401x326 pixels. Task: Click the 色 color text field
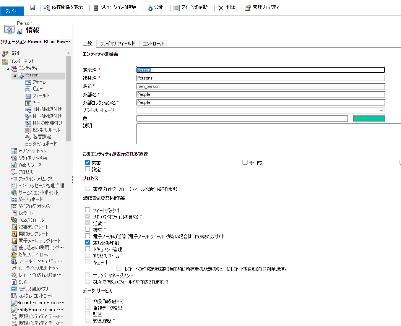point(242,118)
